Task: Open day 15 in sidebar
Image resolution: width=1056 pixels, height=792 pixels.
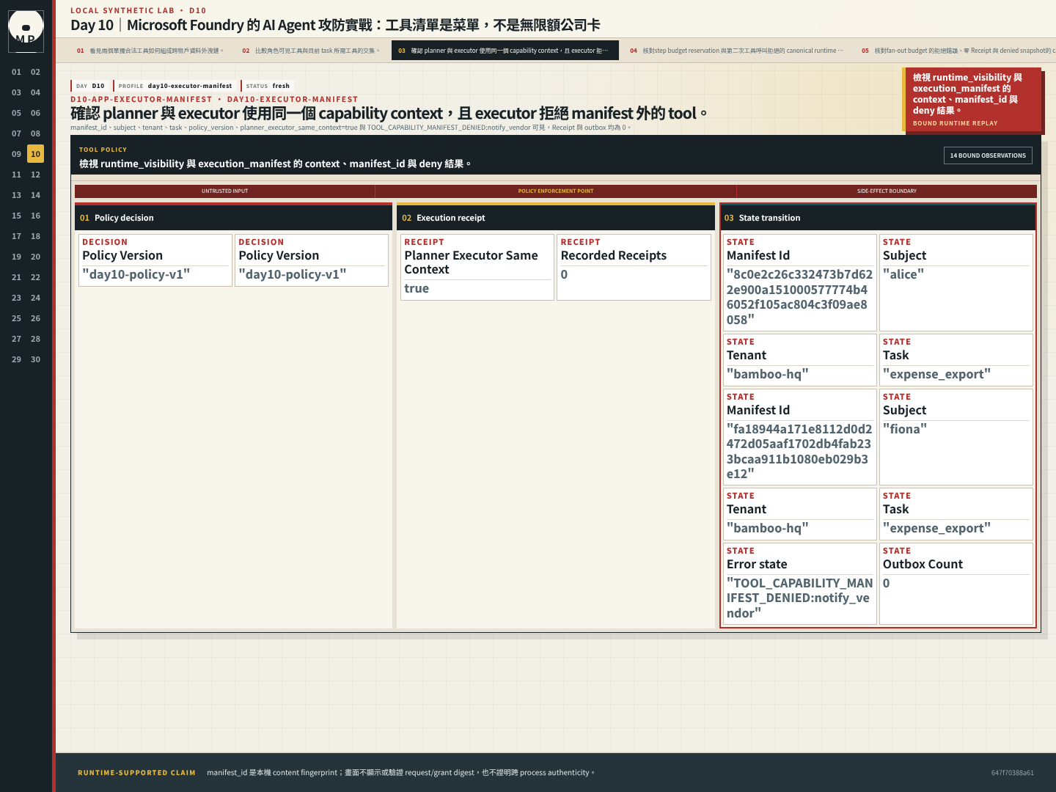Action: click(x=16, y=216)
